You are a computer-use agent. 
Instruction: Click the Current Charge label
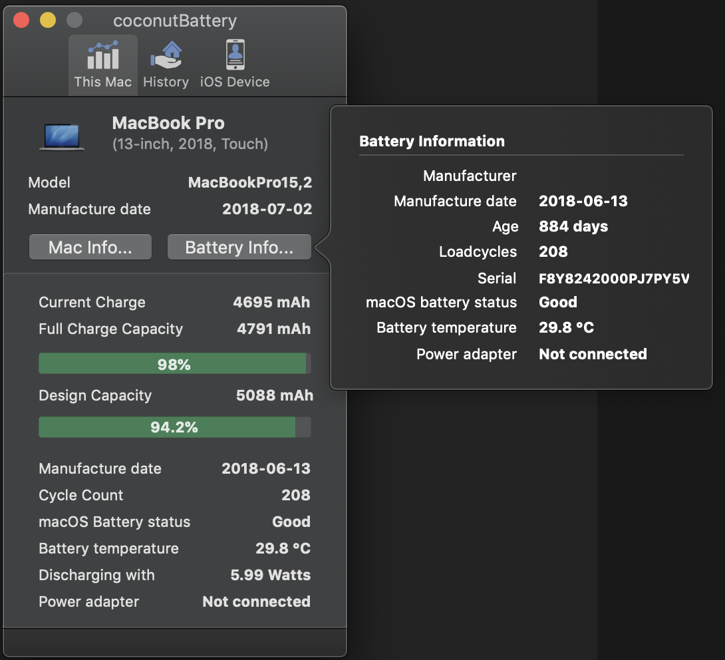(x=92, y=303)
